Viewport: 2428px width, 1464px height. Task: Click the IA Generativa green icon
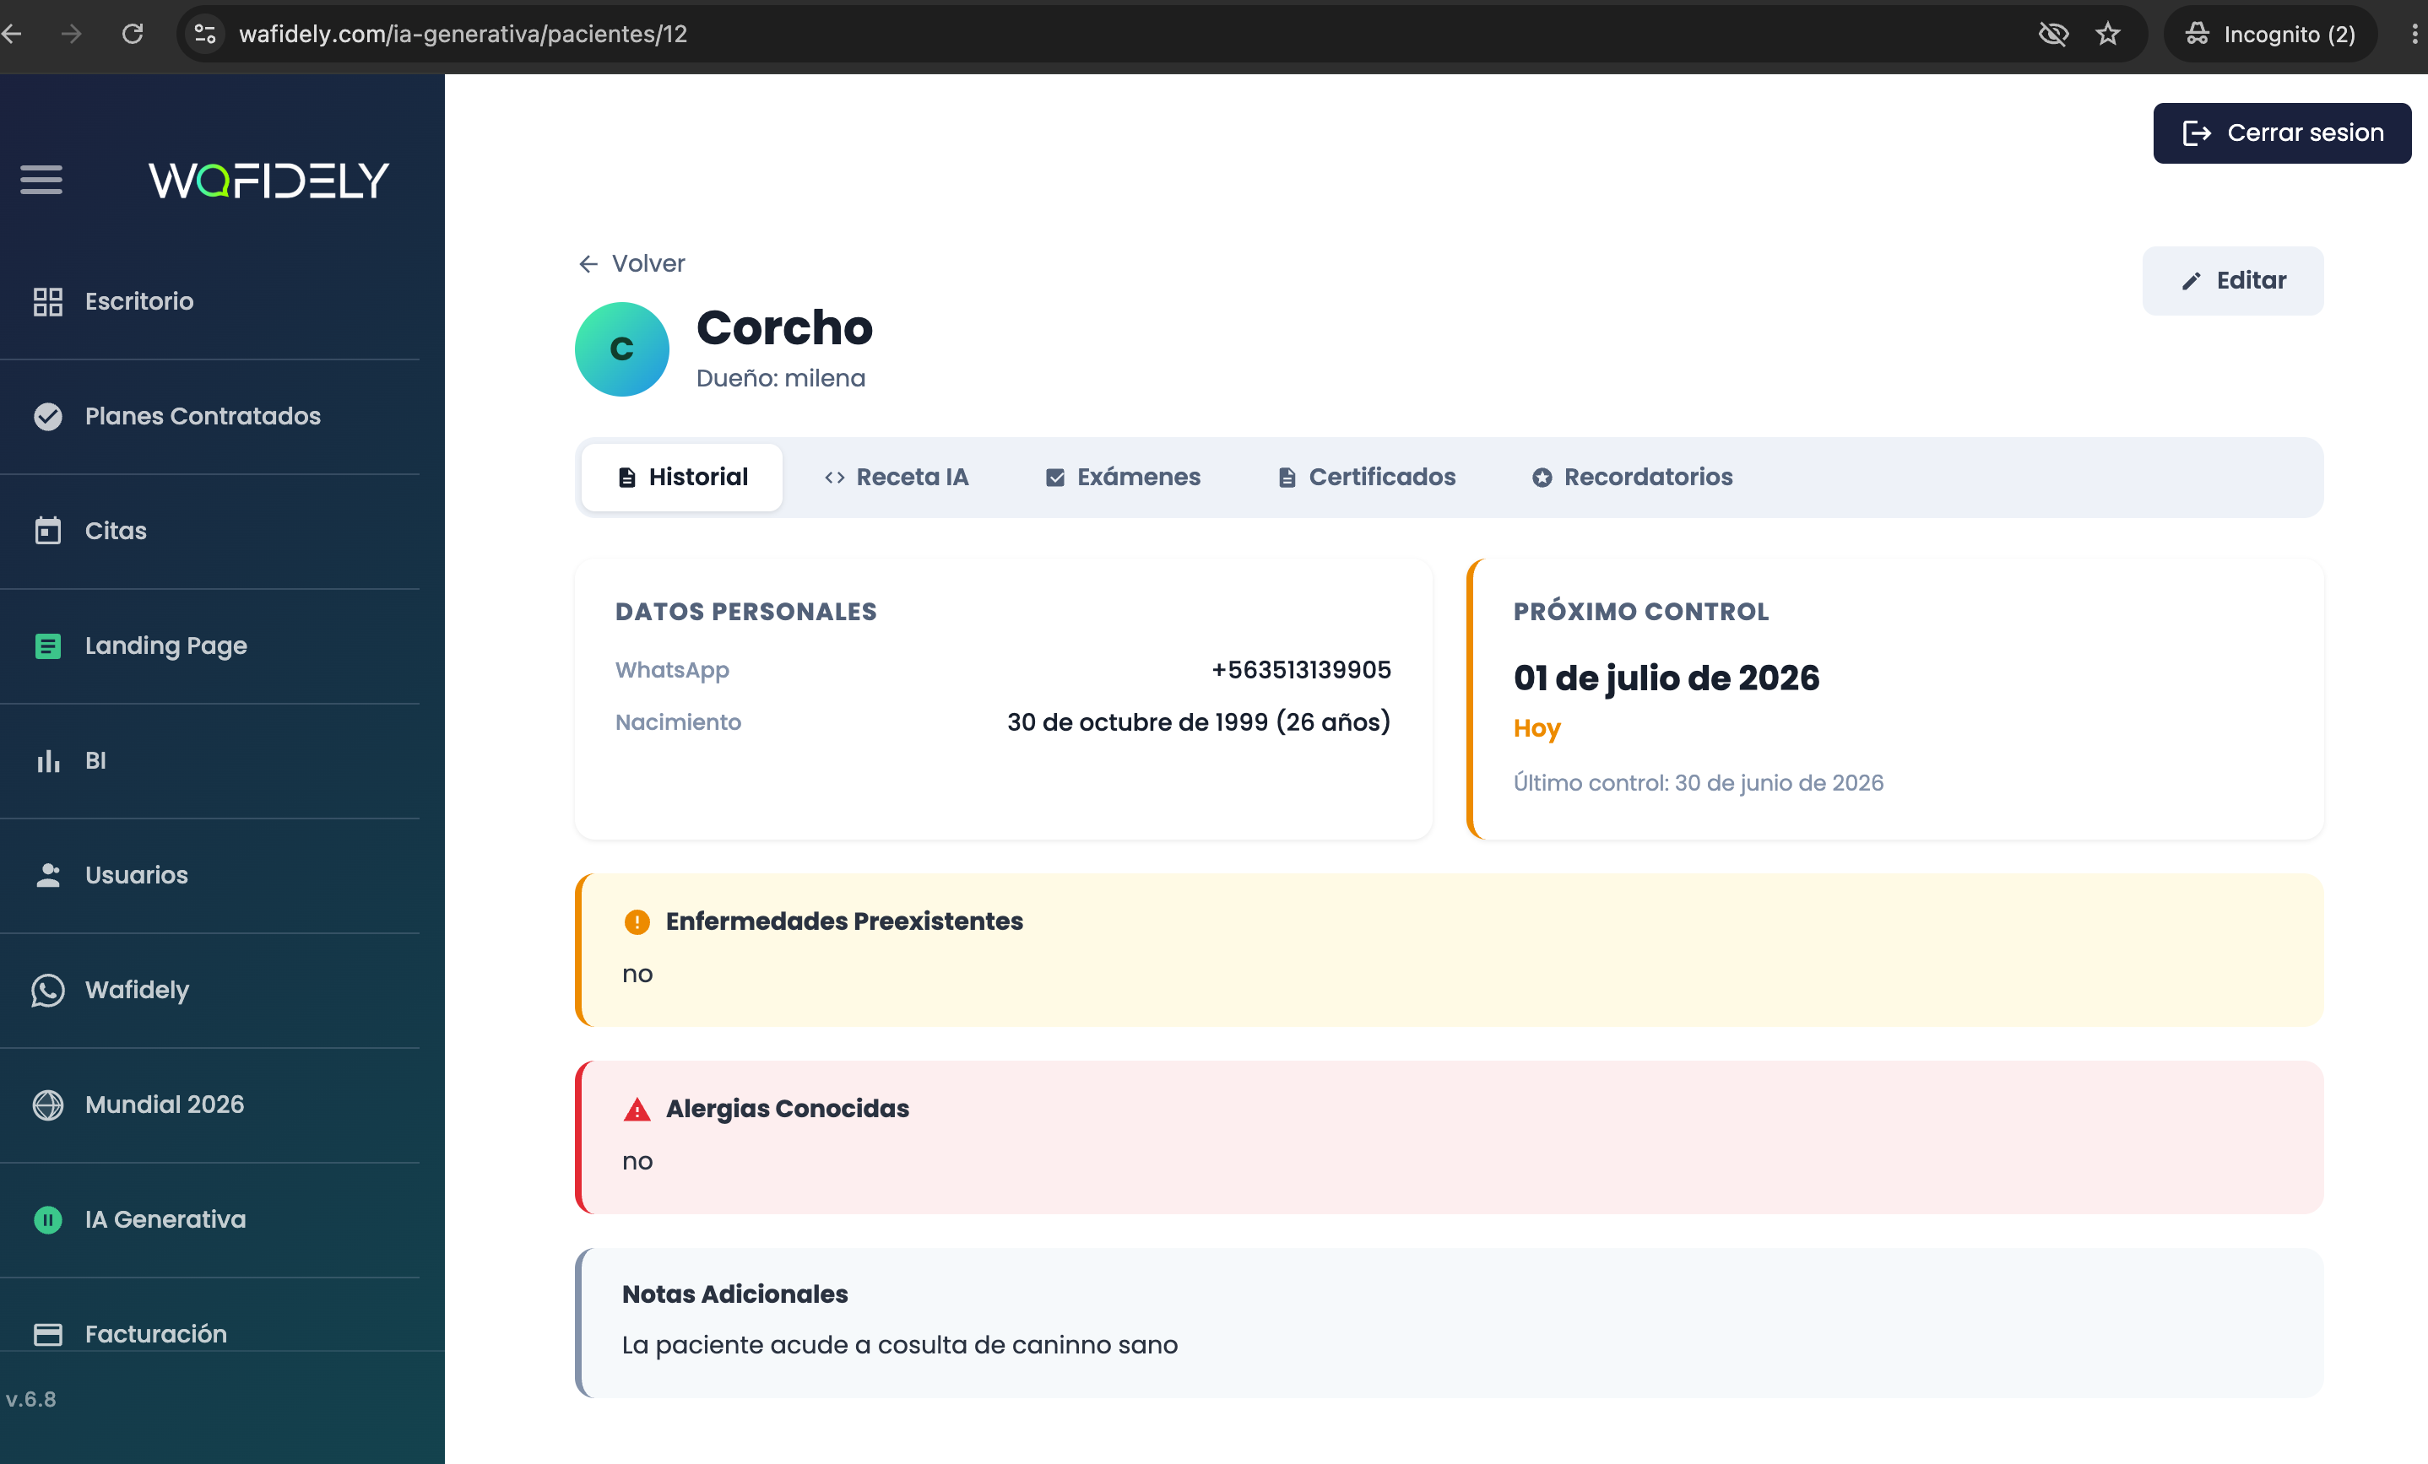click(x=47, y=1219)
